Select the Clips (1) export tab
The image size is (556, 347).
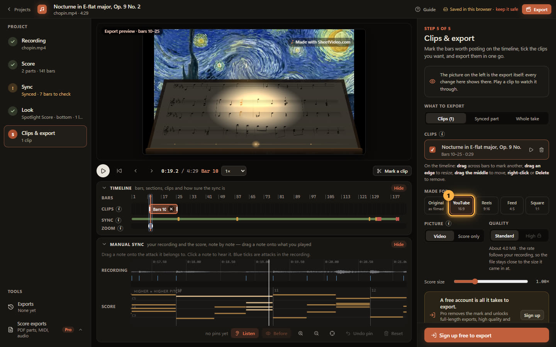click(446, 119)
